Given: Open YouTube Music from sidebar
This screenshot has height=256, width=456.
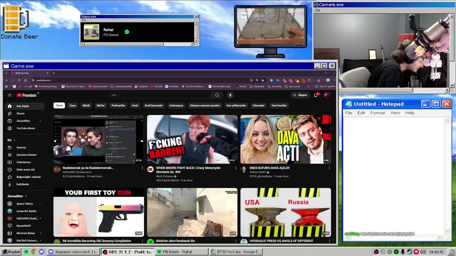Looking at the screenshot, I should click(25, 128).
